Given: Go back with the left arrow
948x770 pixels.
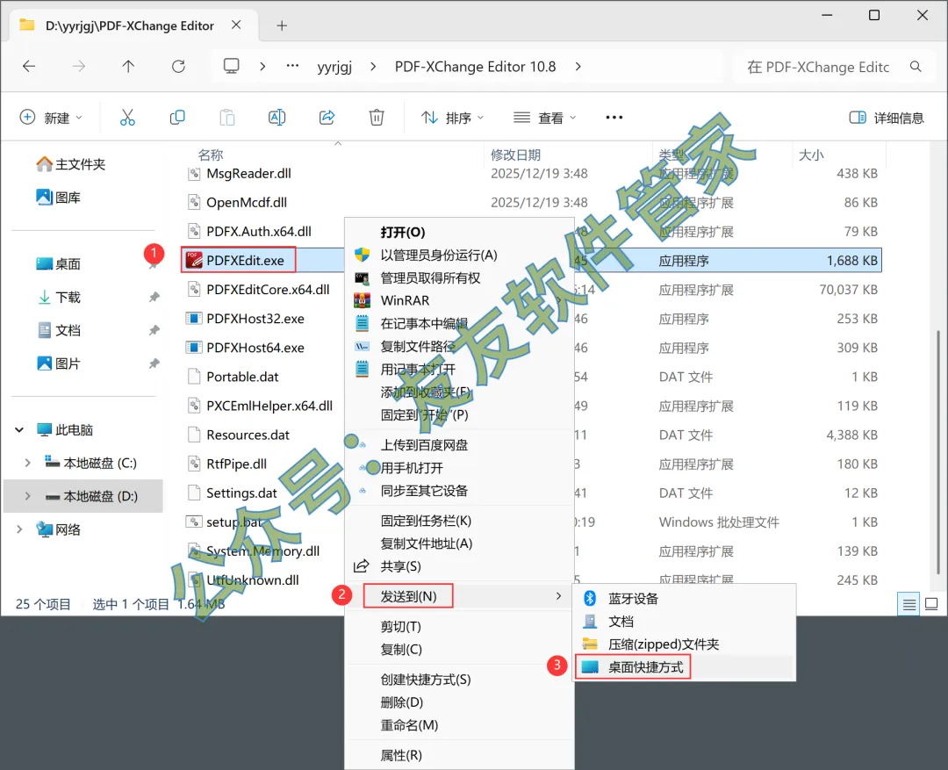Looking at the screenshot, I should coord(29,67).
